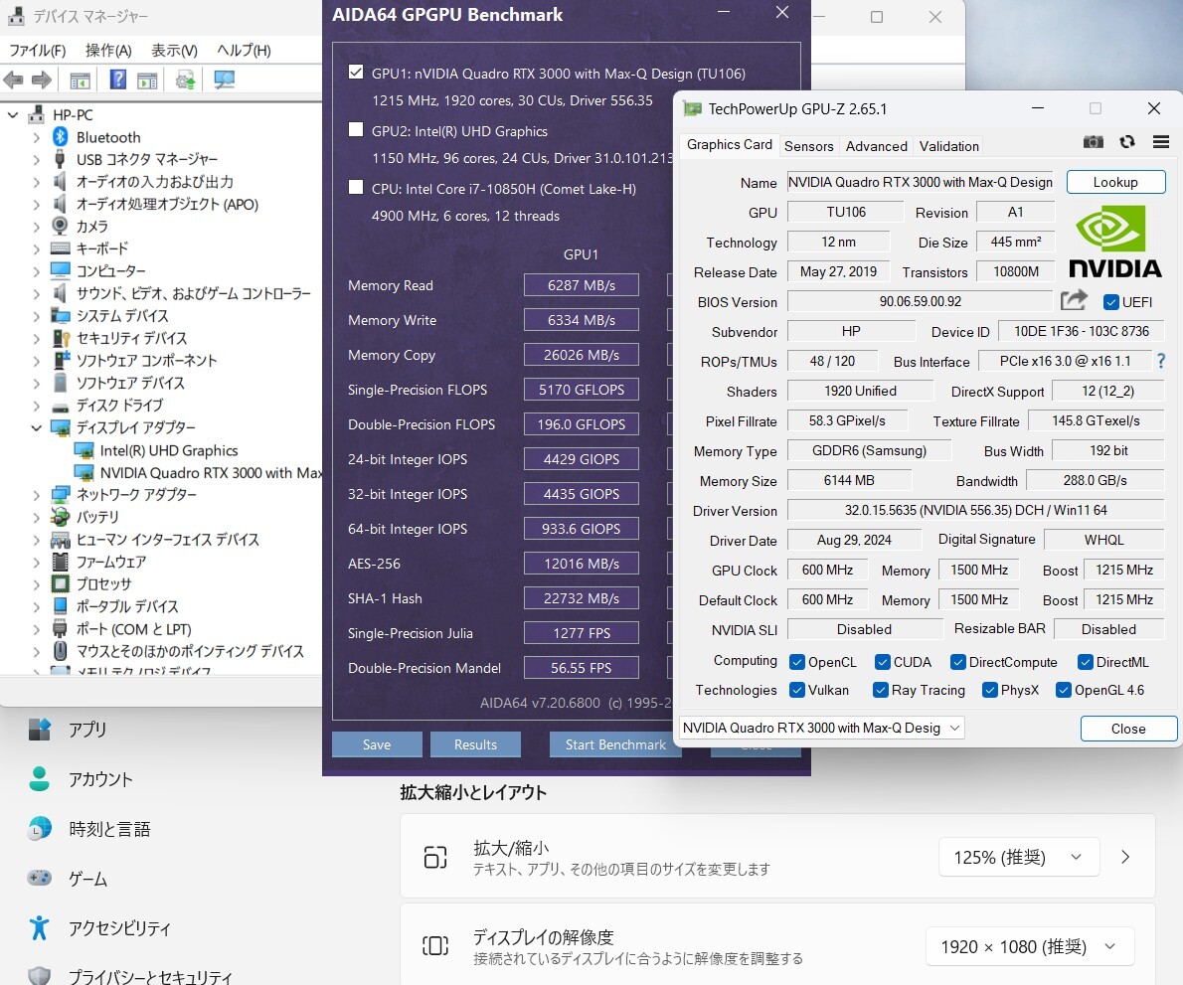The height and width of the screenshot is (985, 1183).
Task: Click the GPU-Z refresh icon
Action: pos(1127,142)
